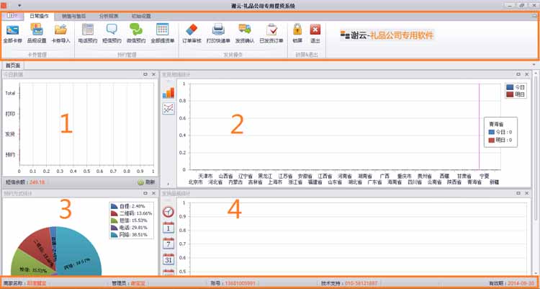Screen dimensions: 540x289
Task: Switch to the 分析报表 ribbon tab
Action: click(109, 16)
